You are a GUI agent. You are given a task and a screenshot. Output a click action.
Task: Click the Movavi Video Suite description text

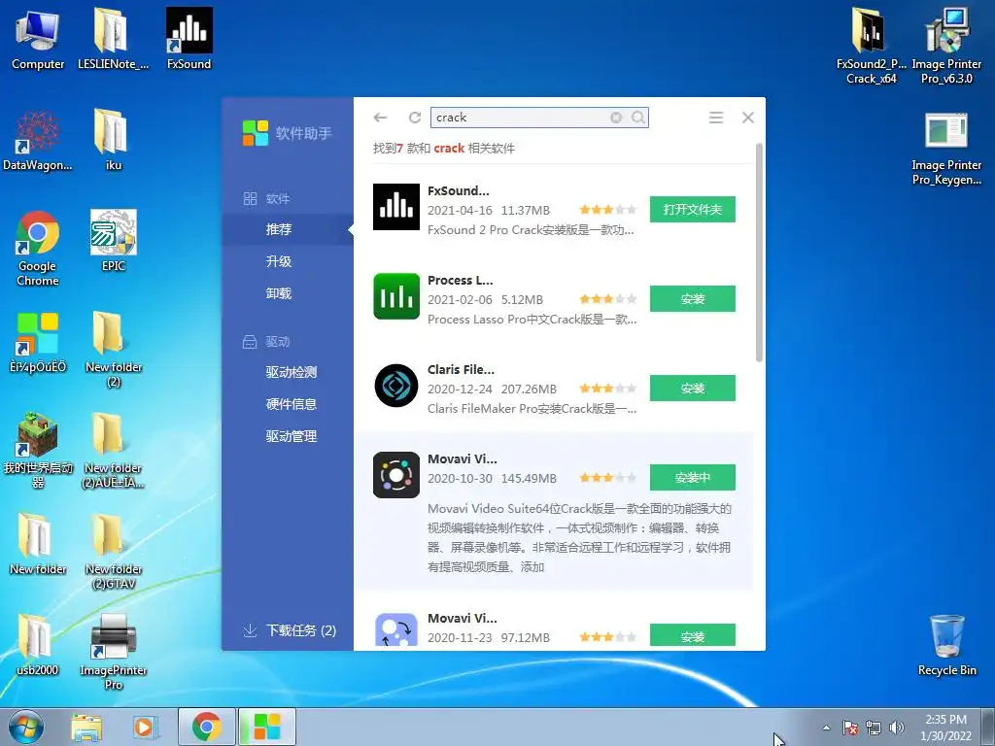pos(579,537)
